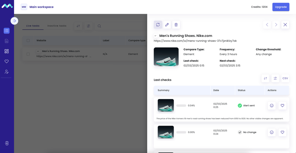
Task: Click the logout icon in sidebar
Action: [7, 143]
